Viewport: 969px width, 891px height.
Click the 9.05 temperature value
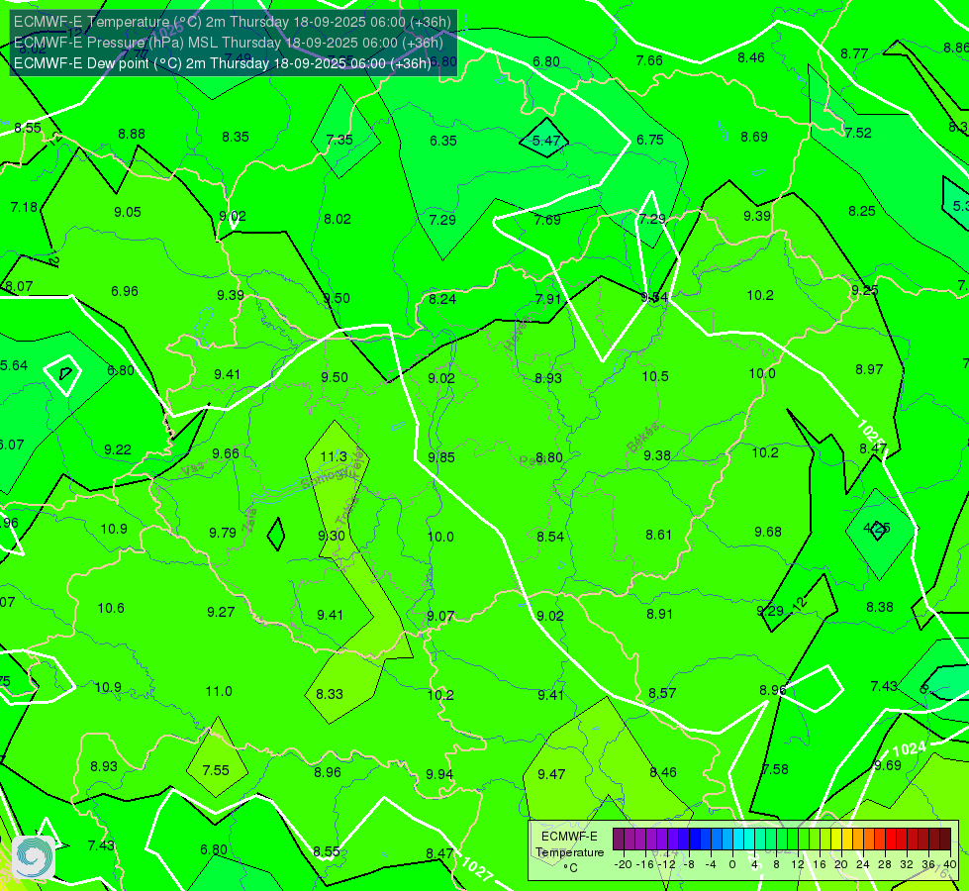point(128,212)
